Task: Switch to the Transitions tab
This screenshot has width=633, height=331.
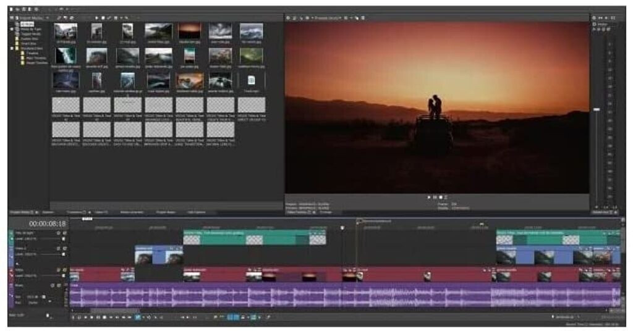Action: click(74, 212)
